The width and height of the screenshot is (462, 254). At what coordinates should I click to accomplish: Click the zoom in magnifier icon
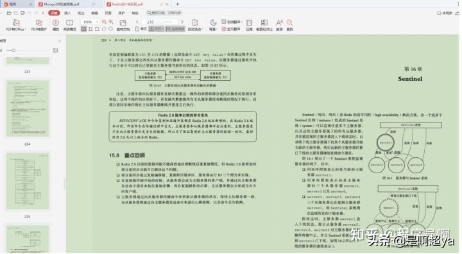click(111, 22)
